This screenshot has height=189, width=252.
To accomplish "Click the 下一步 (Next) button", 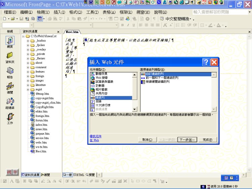I will coord(187,140).
